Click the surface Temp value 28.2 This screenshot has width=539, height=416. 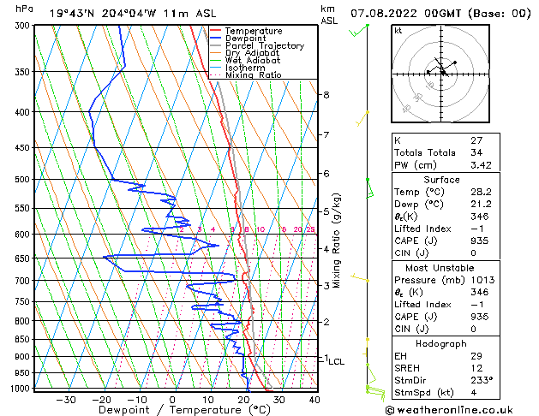pos(481,192)
